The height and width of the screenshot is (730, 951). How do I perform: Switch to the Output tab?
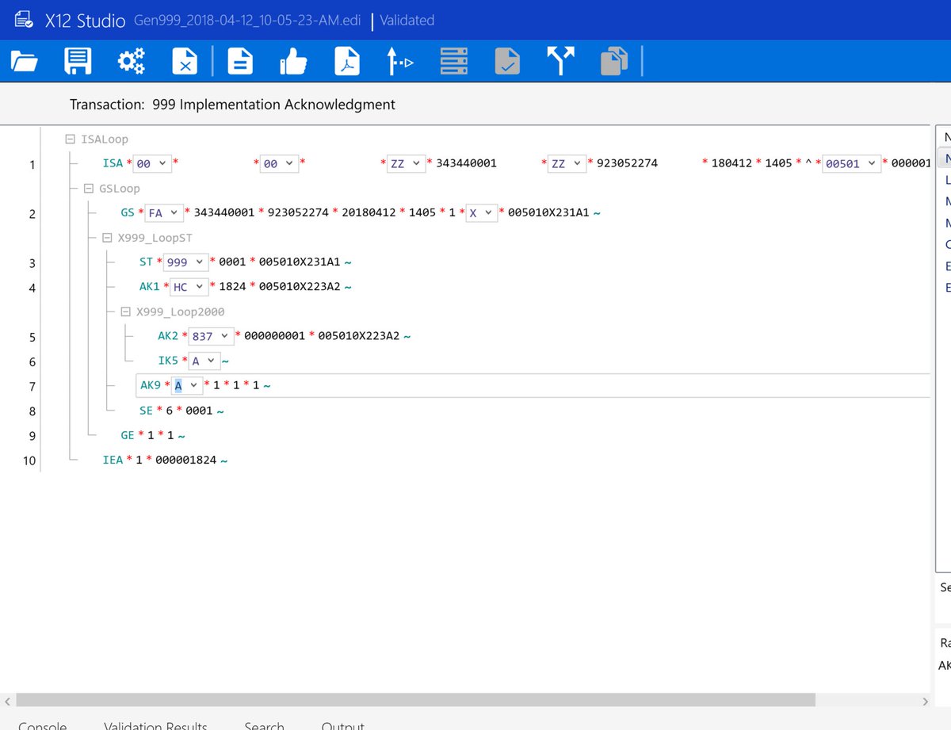tap(342, 725)
